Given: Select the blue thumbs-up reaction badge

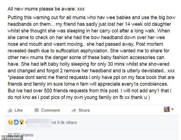Looking at the screenshot, I should point(16,123).
